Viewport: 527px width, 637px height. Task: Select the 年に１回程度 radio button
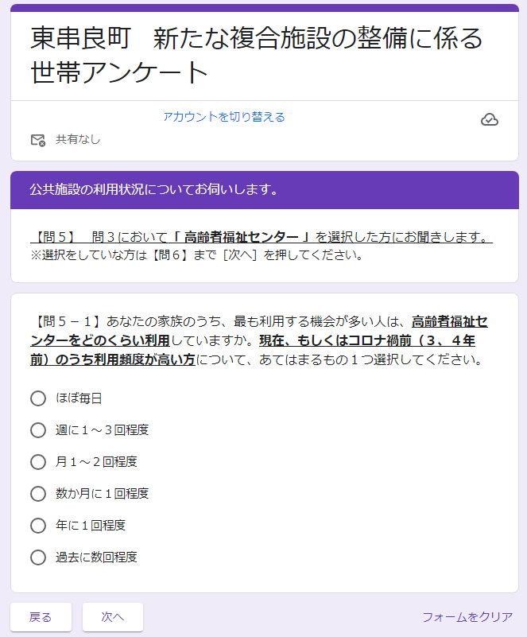click(x=38, y=526)
